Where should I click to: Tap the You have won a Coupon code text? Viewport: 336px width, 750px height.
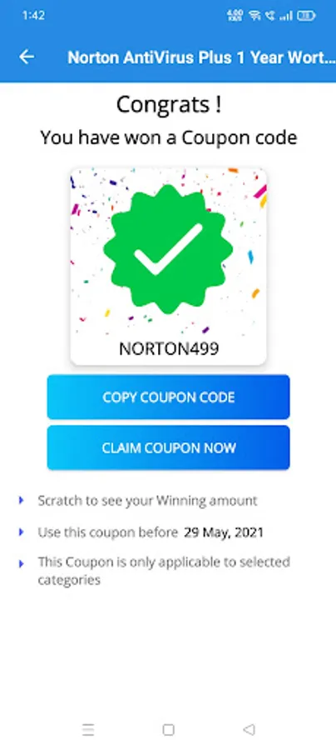point(169,137)
